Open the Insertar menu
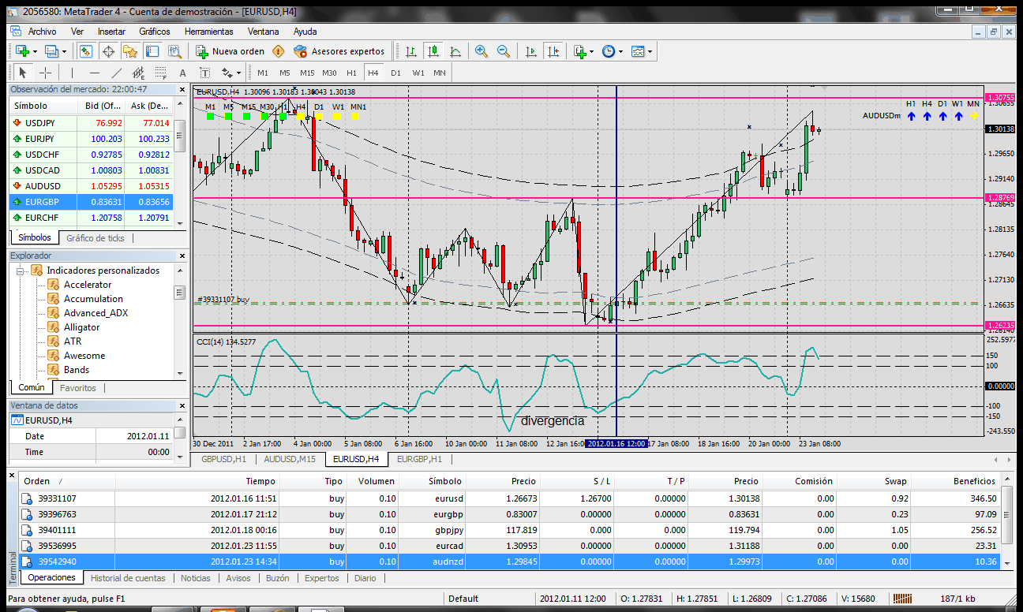 click(111, 32)
